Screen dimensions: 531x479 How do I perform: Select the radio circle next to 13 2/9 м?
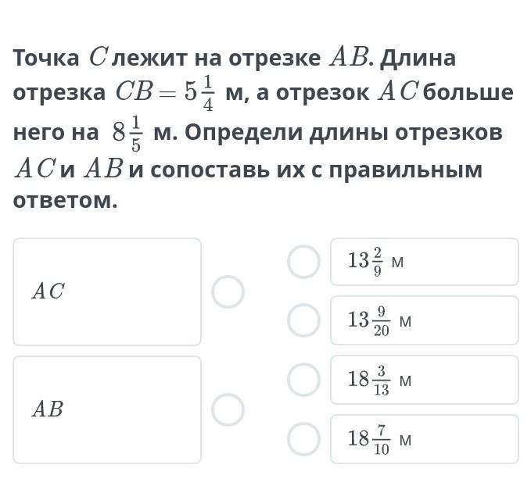pyautogui.click(x=303, y=262)
